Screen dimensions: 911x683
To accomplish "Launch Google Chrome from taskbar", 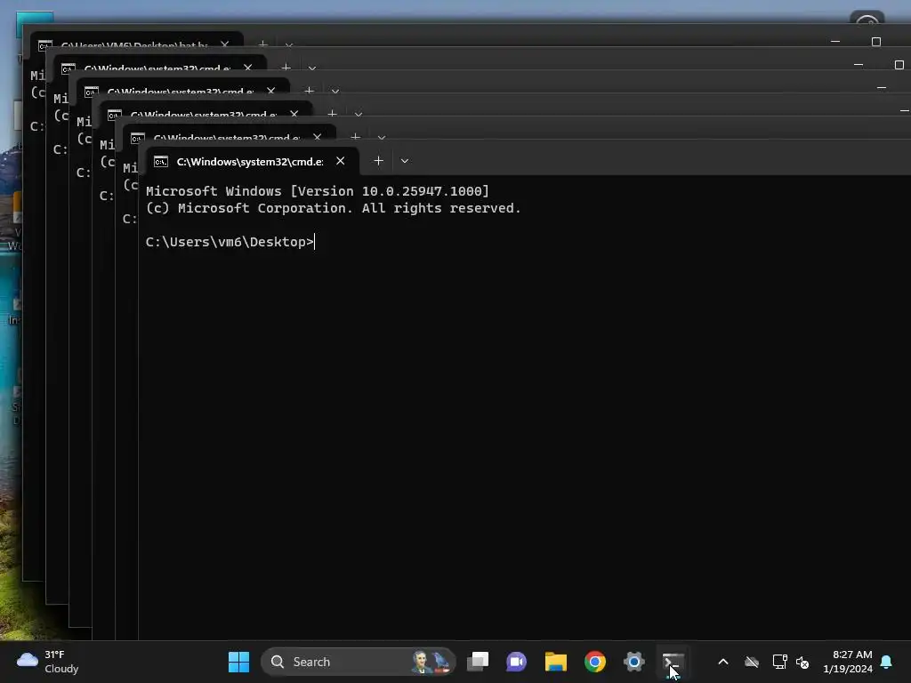I will 594,662.
